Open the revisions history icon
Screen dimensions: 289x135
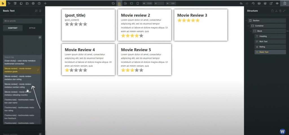point(253,3)
